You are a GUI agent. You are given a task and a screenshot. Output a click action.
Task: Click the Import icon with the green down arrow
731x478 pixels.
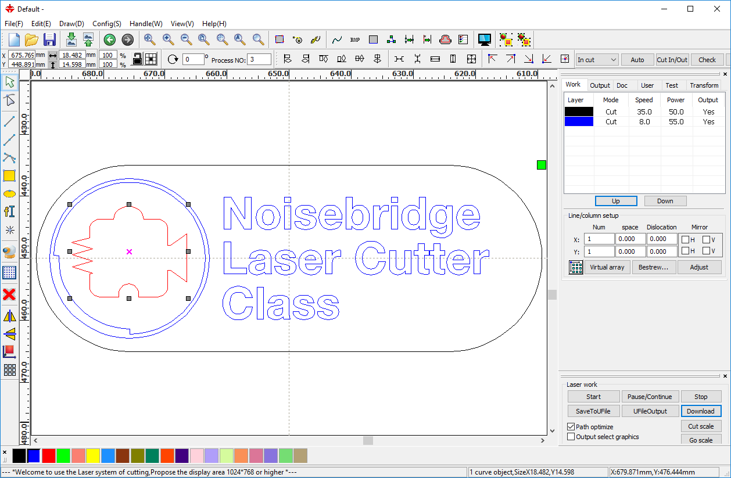click(x=71, y=39)
